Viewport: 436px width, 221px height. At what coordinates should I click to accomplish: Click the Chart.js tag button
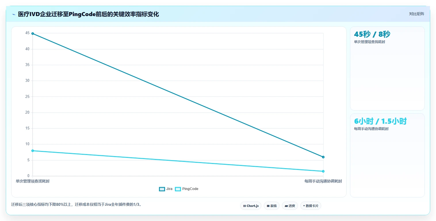coord(251,206)
